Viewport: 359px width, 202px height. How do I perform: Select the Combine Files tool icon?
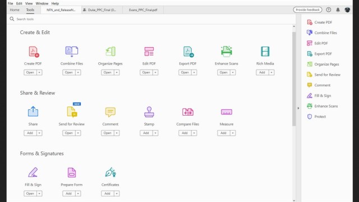72,52
